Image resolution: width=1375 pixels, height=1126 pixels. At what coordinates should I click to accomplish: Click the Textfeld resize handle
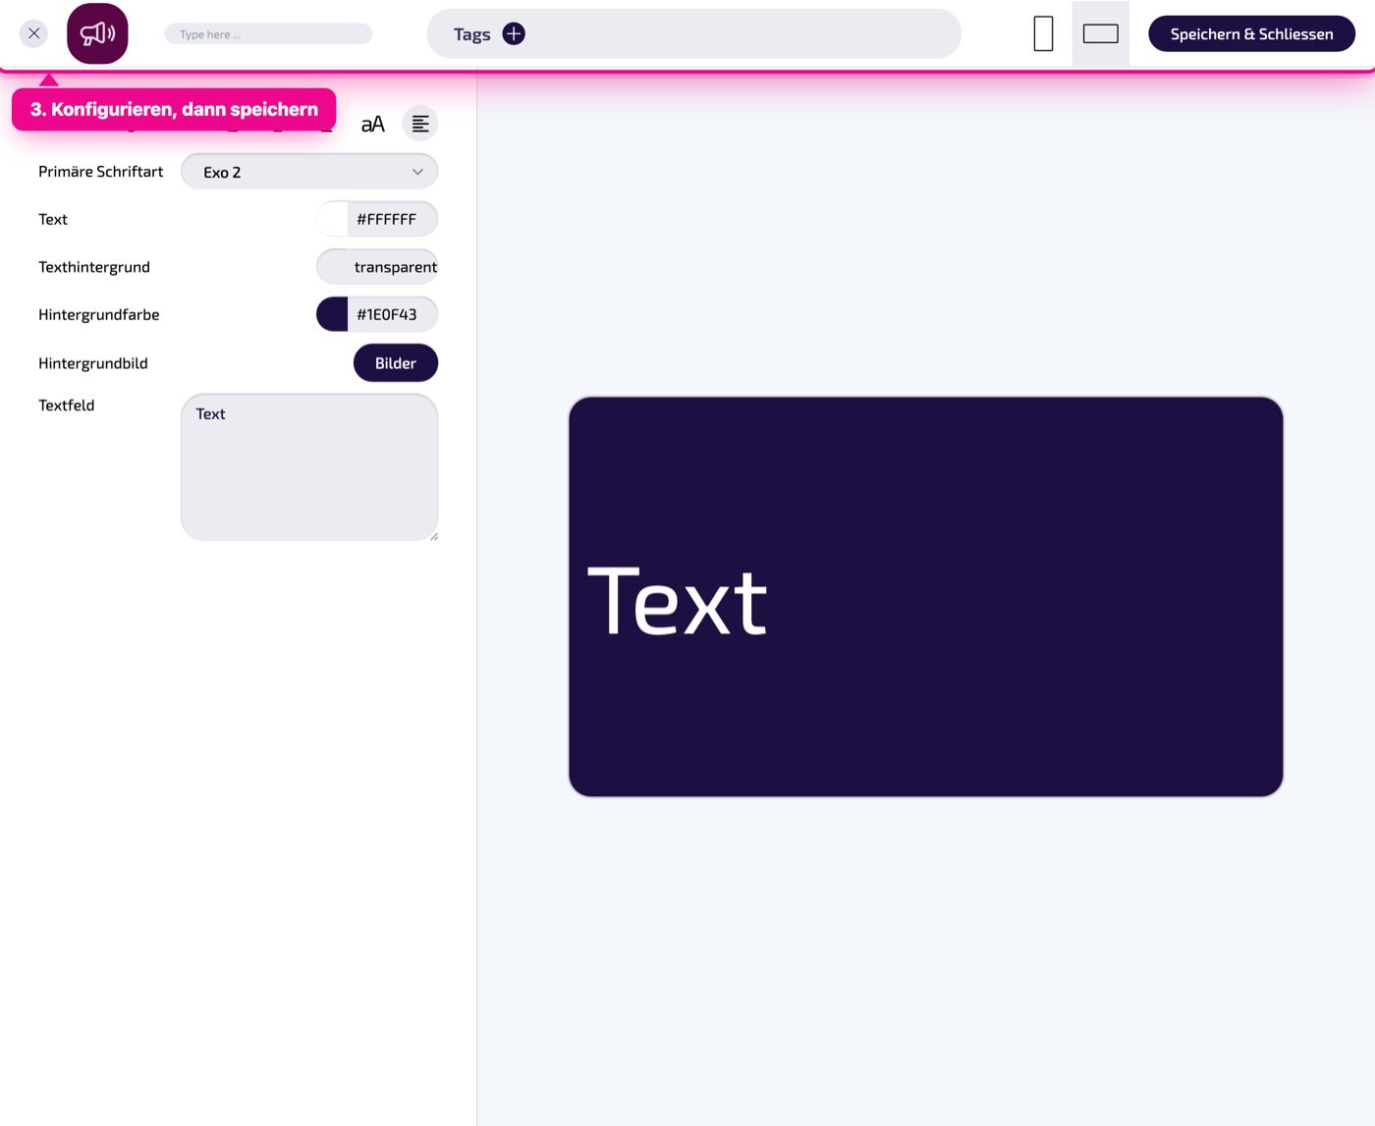[433, 536]
